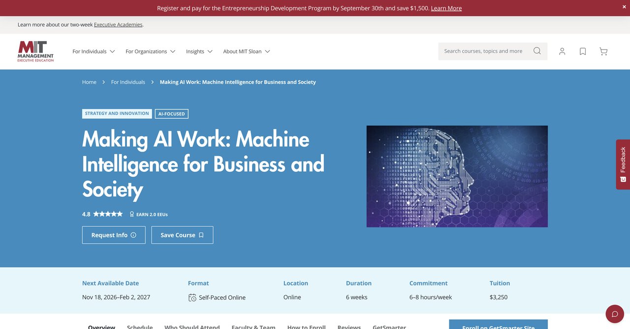Viewport: 630px width, 329px height.
Task: Select the date text 'Nov 18, 2026–Feb 2, 2027'
Action: click(116, 297)
